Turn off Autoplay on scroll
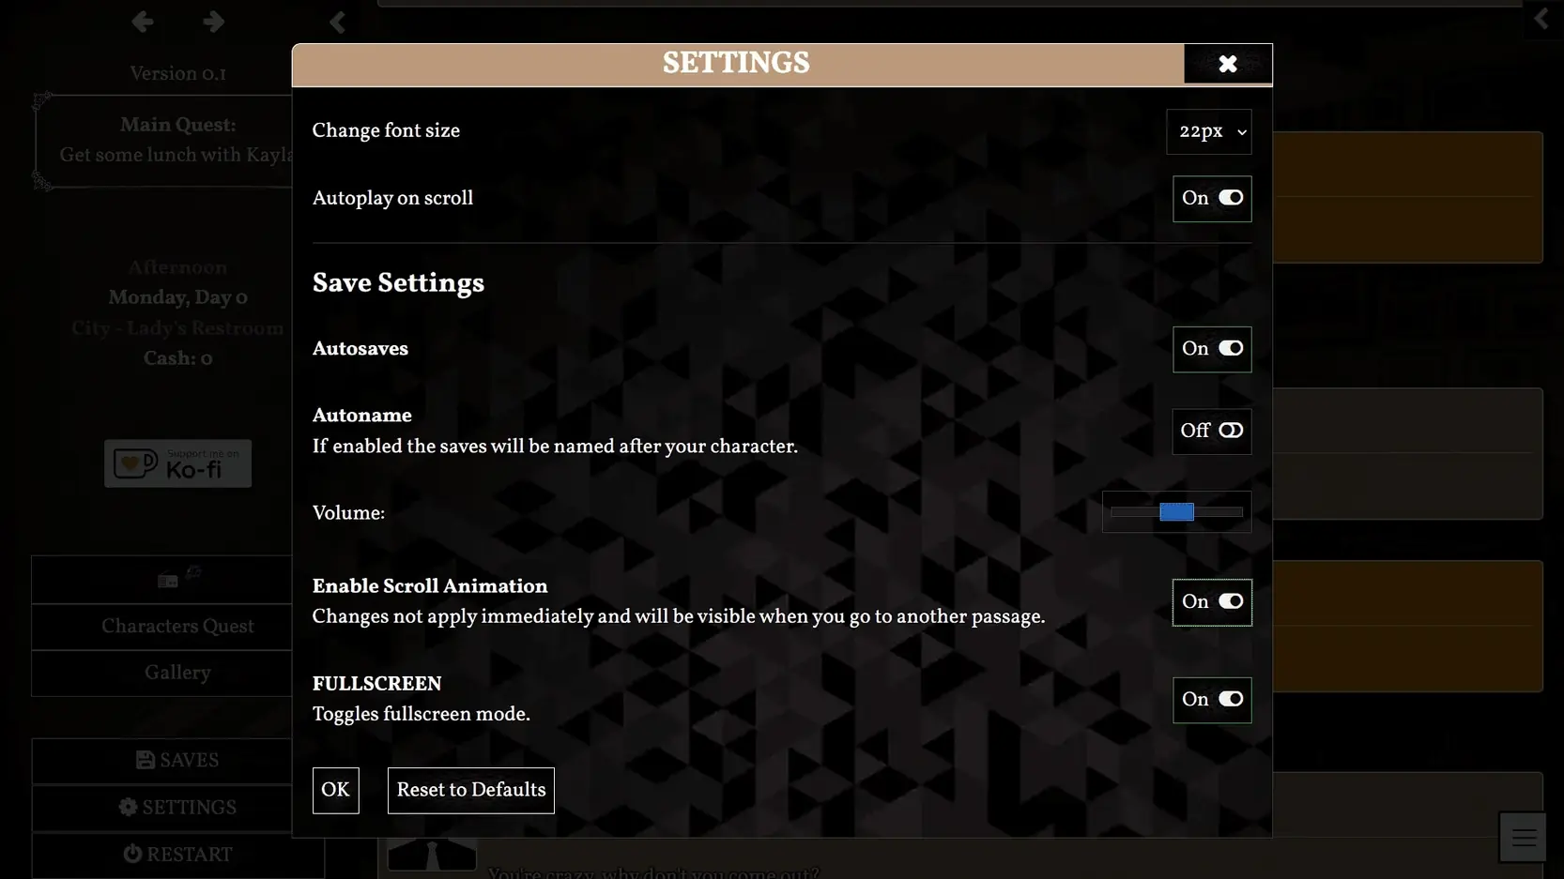This screenshot has height=879, width=1564. pos(1212,199)
